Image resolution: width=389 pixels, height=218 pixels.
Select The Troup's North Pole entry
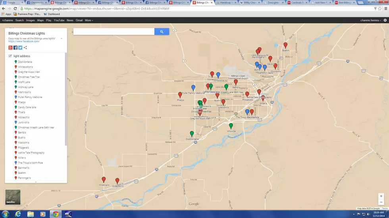pyautogui.click(x=30, y=163)
